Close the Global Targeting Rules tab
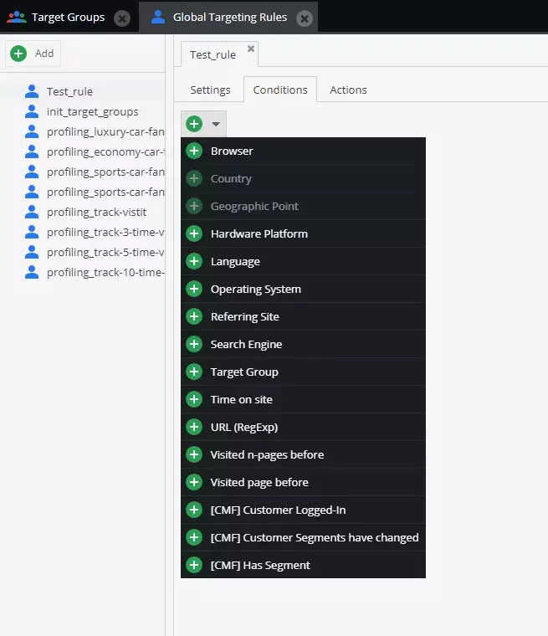Image resolution: width=548 pixels, height=636 pixels. pyautogui.click(x=305, y=18)
